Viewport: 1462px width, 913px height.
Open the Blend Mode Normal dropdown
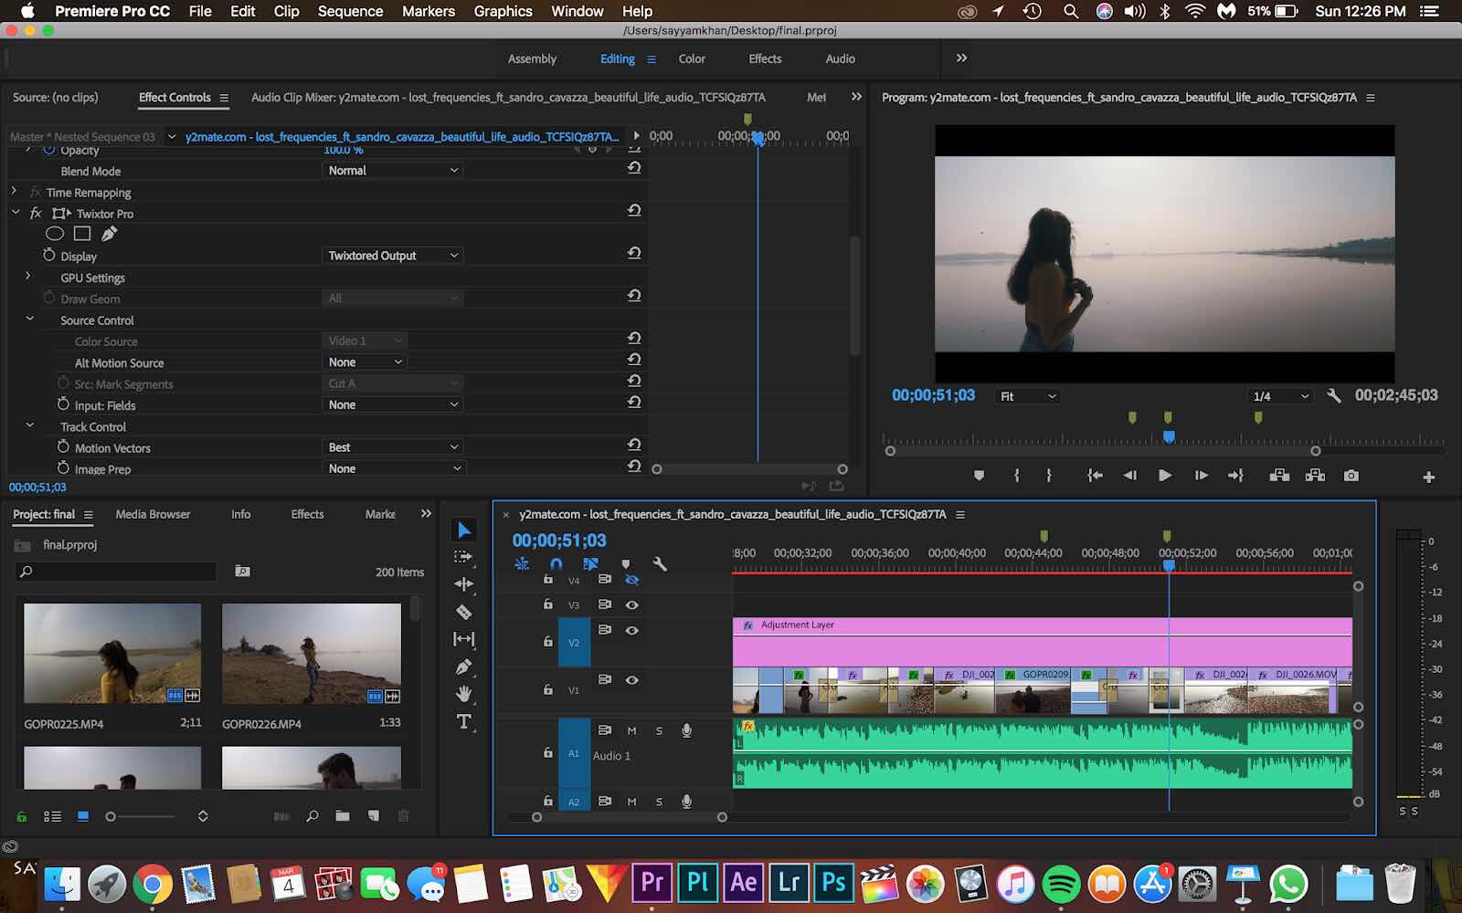coord(393,171)
